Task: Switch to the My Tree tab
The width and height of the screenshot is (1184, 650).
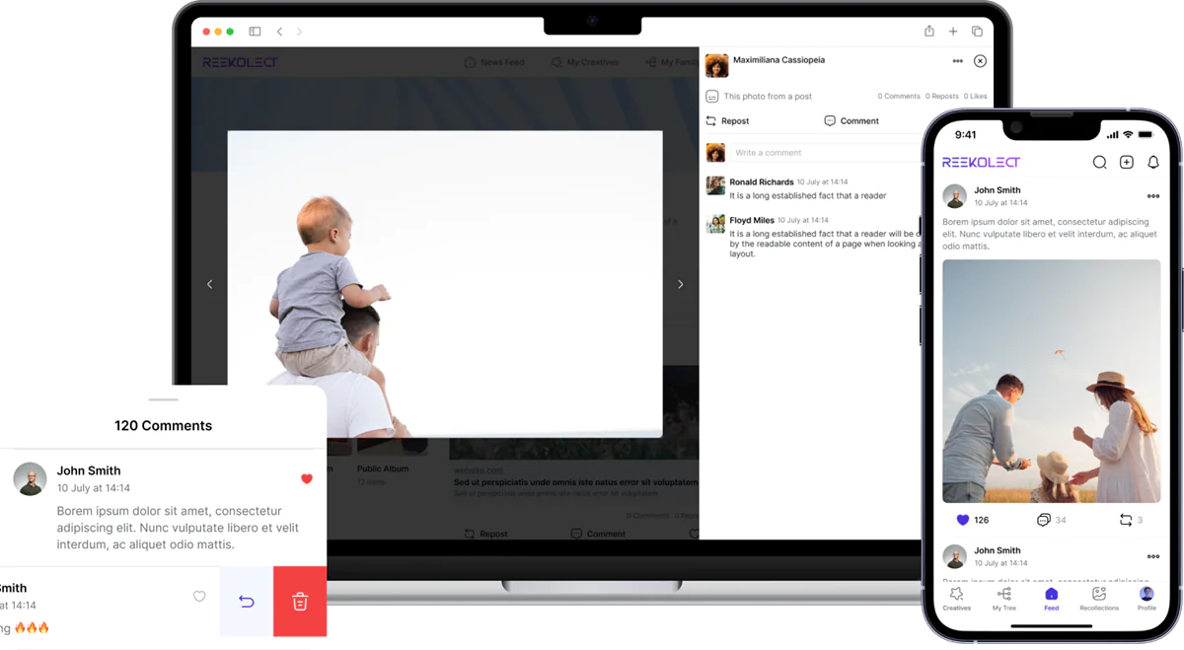Action: click(x=1003, y=598)
